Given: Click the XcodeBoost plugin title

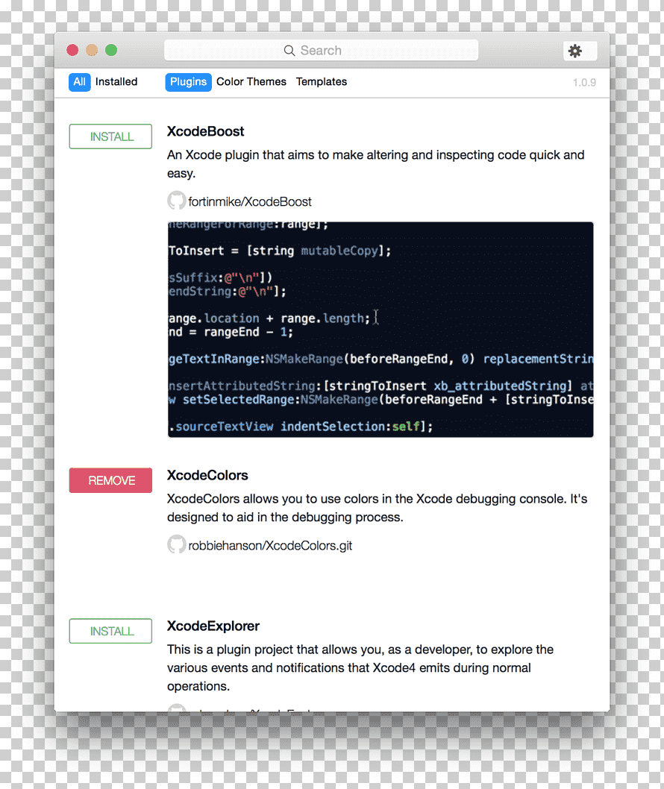Looking at the screenshot, I should (x=205, y=131).
